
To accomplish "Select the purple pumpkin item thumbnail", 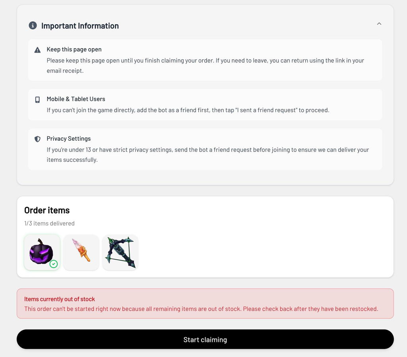I will tap(42, 252).
